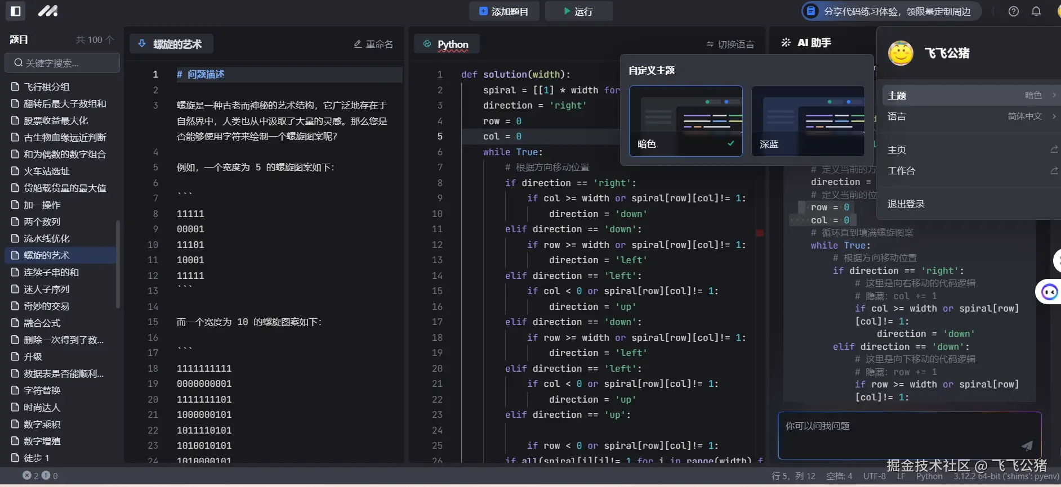Open 工作台 from the user menu
This screenshot has width=1061, height=487.
coord(971,170)
